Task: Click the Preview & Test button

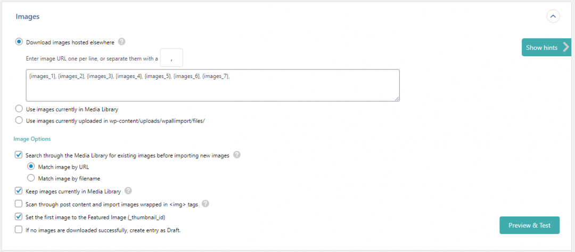Action: coord(529,225)
